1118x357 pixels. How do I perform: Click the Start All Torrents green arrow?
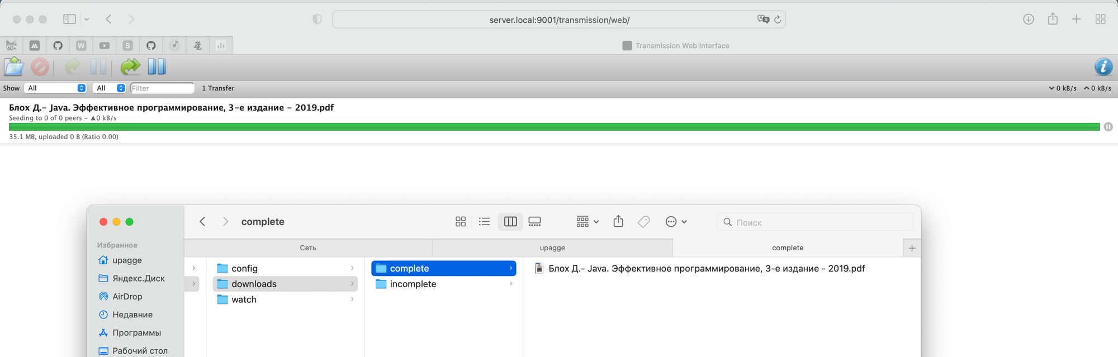(x=130, y=67)
